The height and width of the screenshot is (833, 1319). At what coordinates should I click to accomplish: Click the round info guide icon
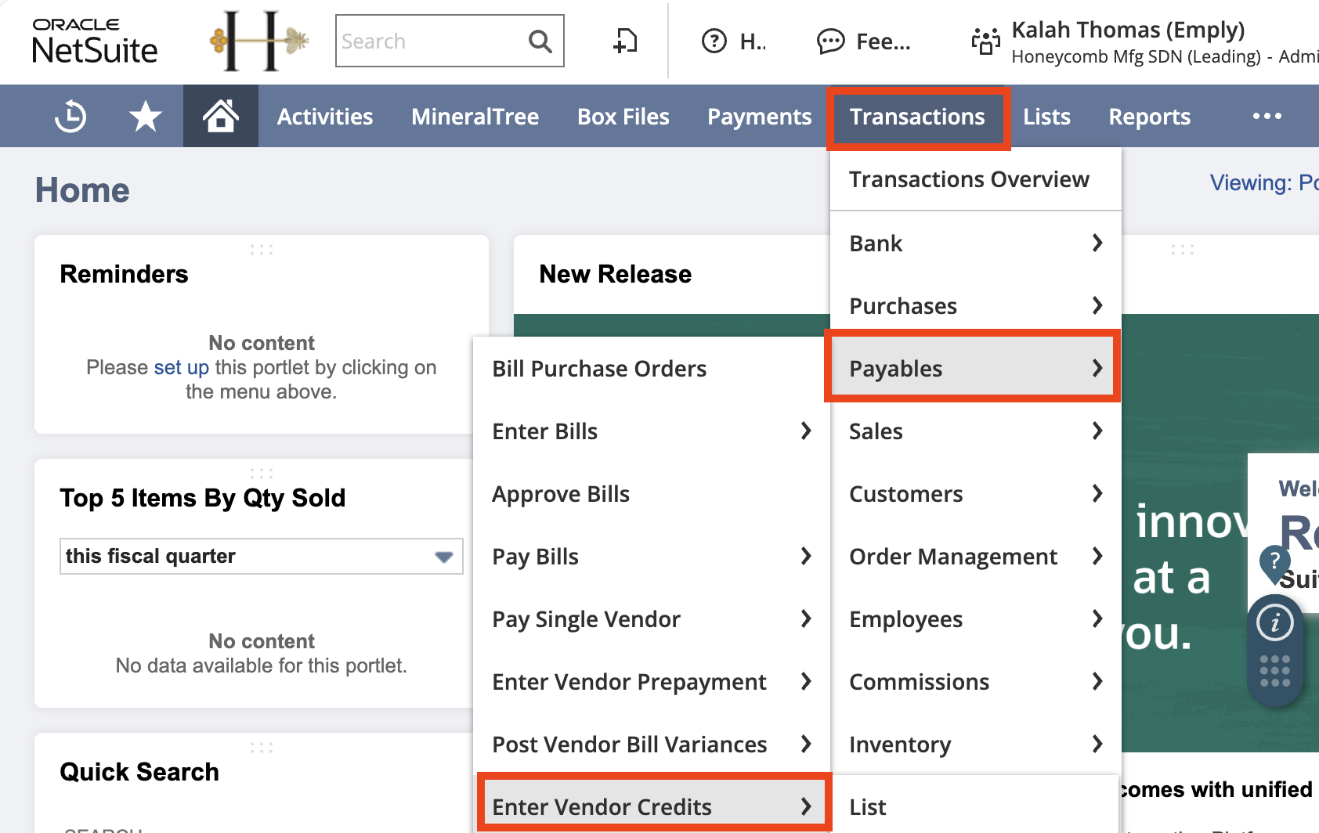click(x=1275, y=623)
